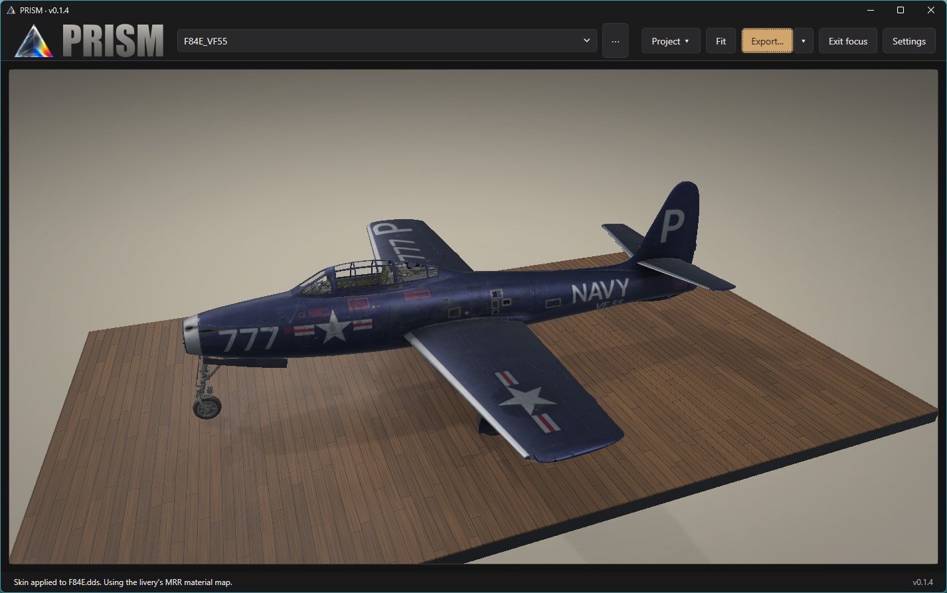Click the NAVY lettering on the fuselage
The width and height of the screenshot is (947, 593).
click(600, 290)
